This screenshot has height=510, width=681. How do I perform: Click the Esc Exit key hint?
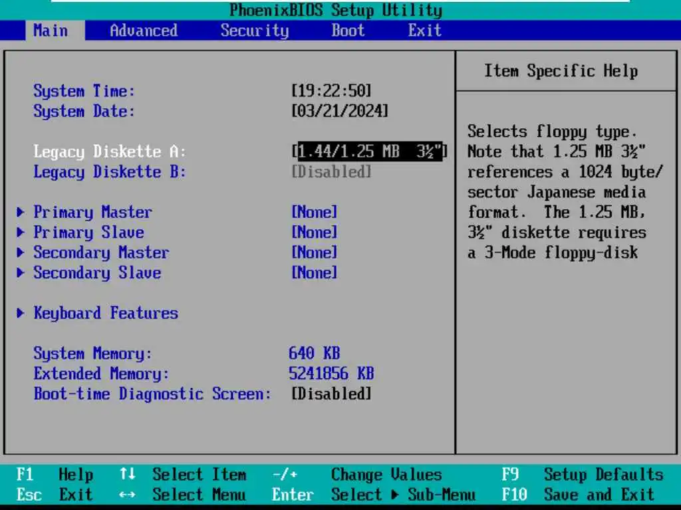(55, 494)
